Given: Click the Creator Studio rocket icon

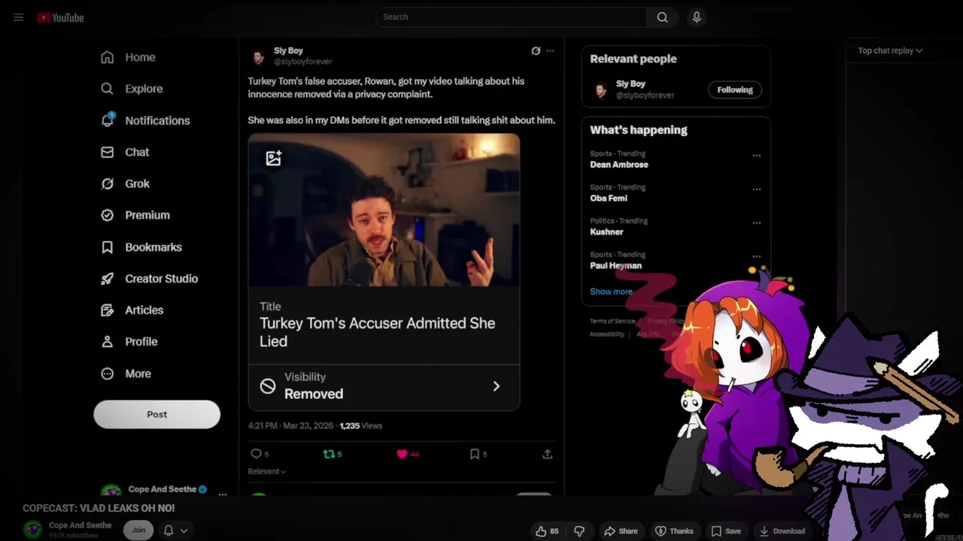Looking at the screenshot, I should click(x=108, y=279).
